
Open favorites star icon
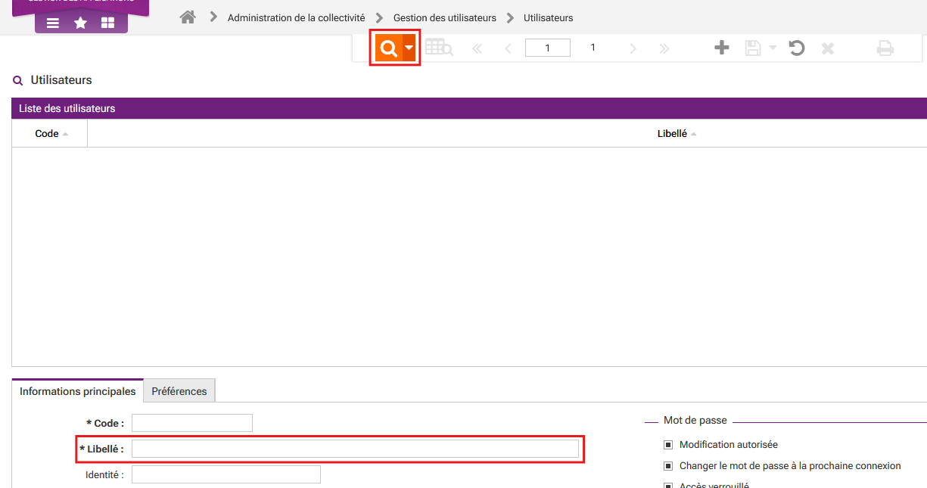point(80,23)
